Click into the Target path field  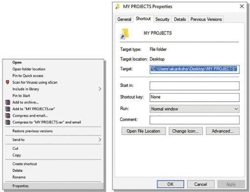tap(195, 69)
